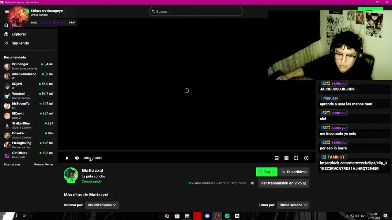Click message 'aprende a usar las manos mati'
The width and height of the screenshot is (392, 220).
pos(346,104)
